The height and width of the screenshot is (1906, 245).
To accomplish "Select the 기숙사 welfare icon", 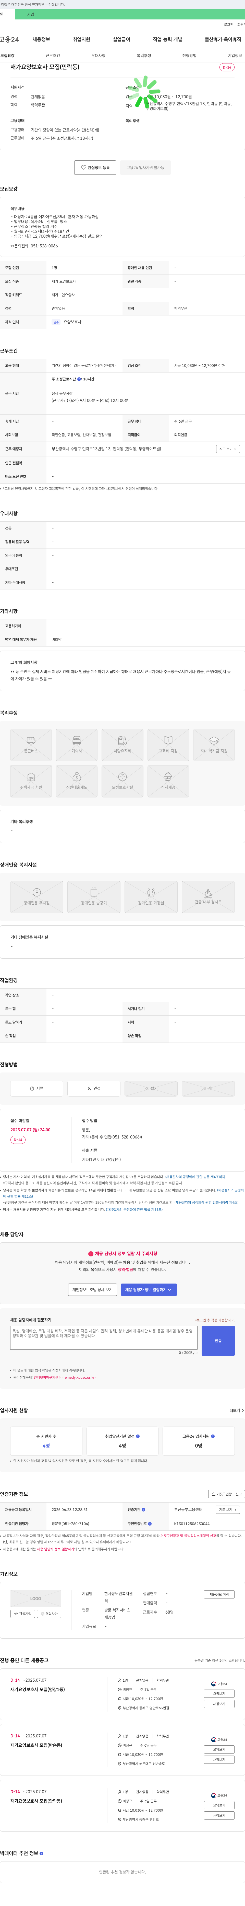I will click(77, 745).
